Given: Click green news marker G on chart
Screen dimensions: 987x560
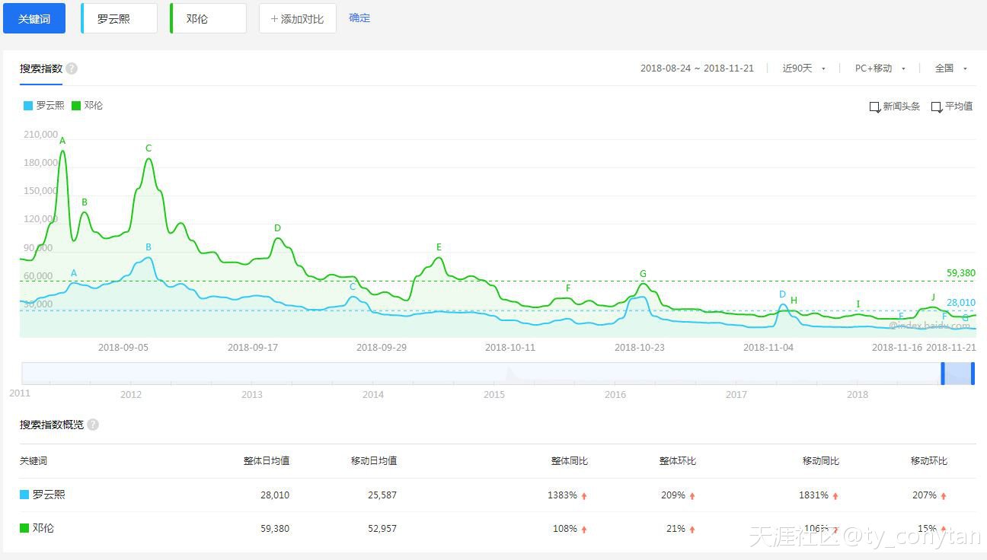Looking at the screenshot, I should point(643,274).
